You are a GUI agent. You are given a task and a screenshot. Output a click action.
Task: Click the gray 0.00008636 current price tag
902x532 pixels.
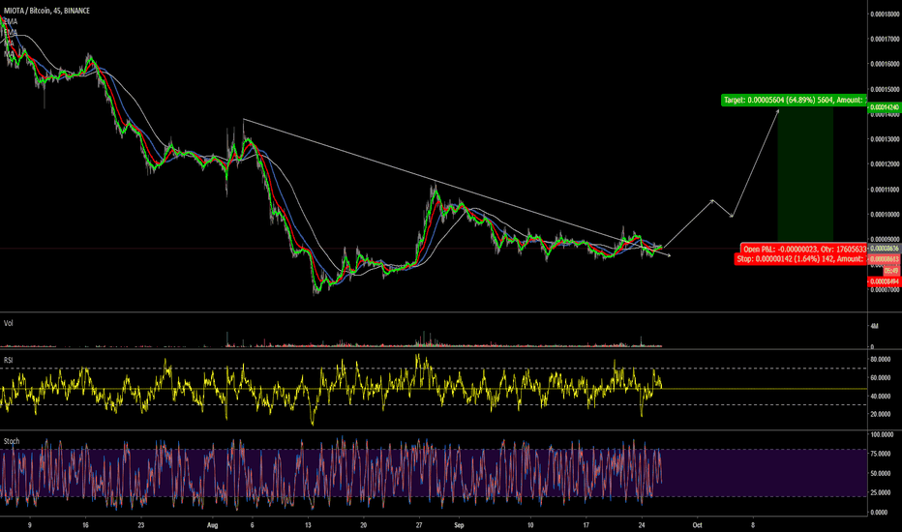click(885, 249)
